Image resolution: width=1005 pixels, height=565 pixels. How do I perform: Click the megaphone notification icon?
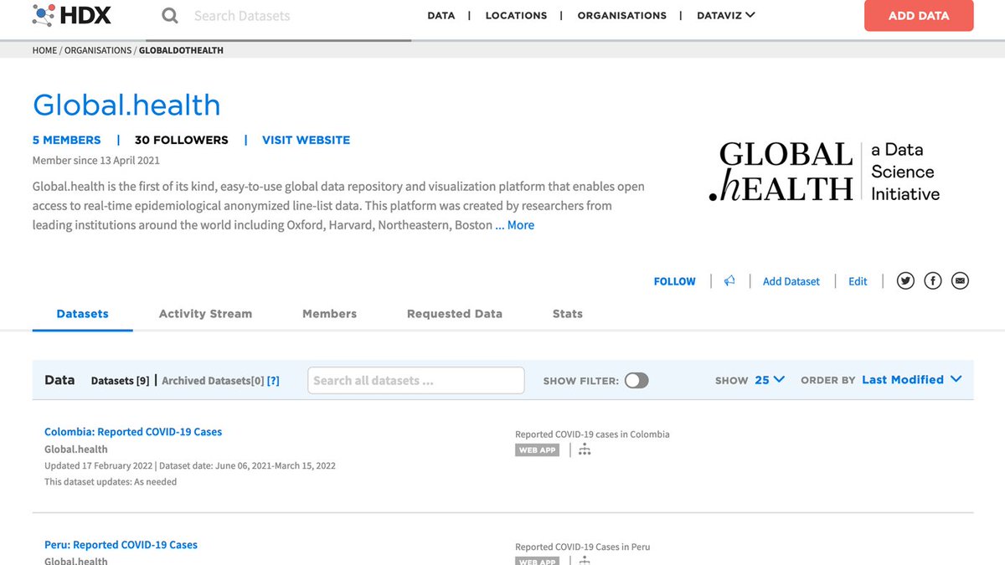tap(729, 281)
